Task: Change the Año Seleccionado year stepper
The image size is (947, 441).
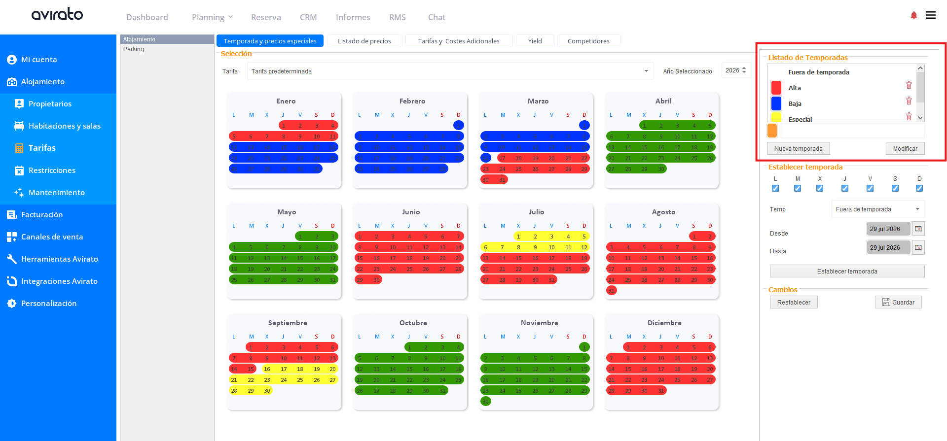Action: 744,70
